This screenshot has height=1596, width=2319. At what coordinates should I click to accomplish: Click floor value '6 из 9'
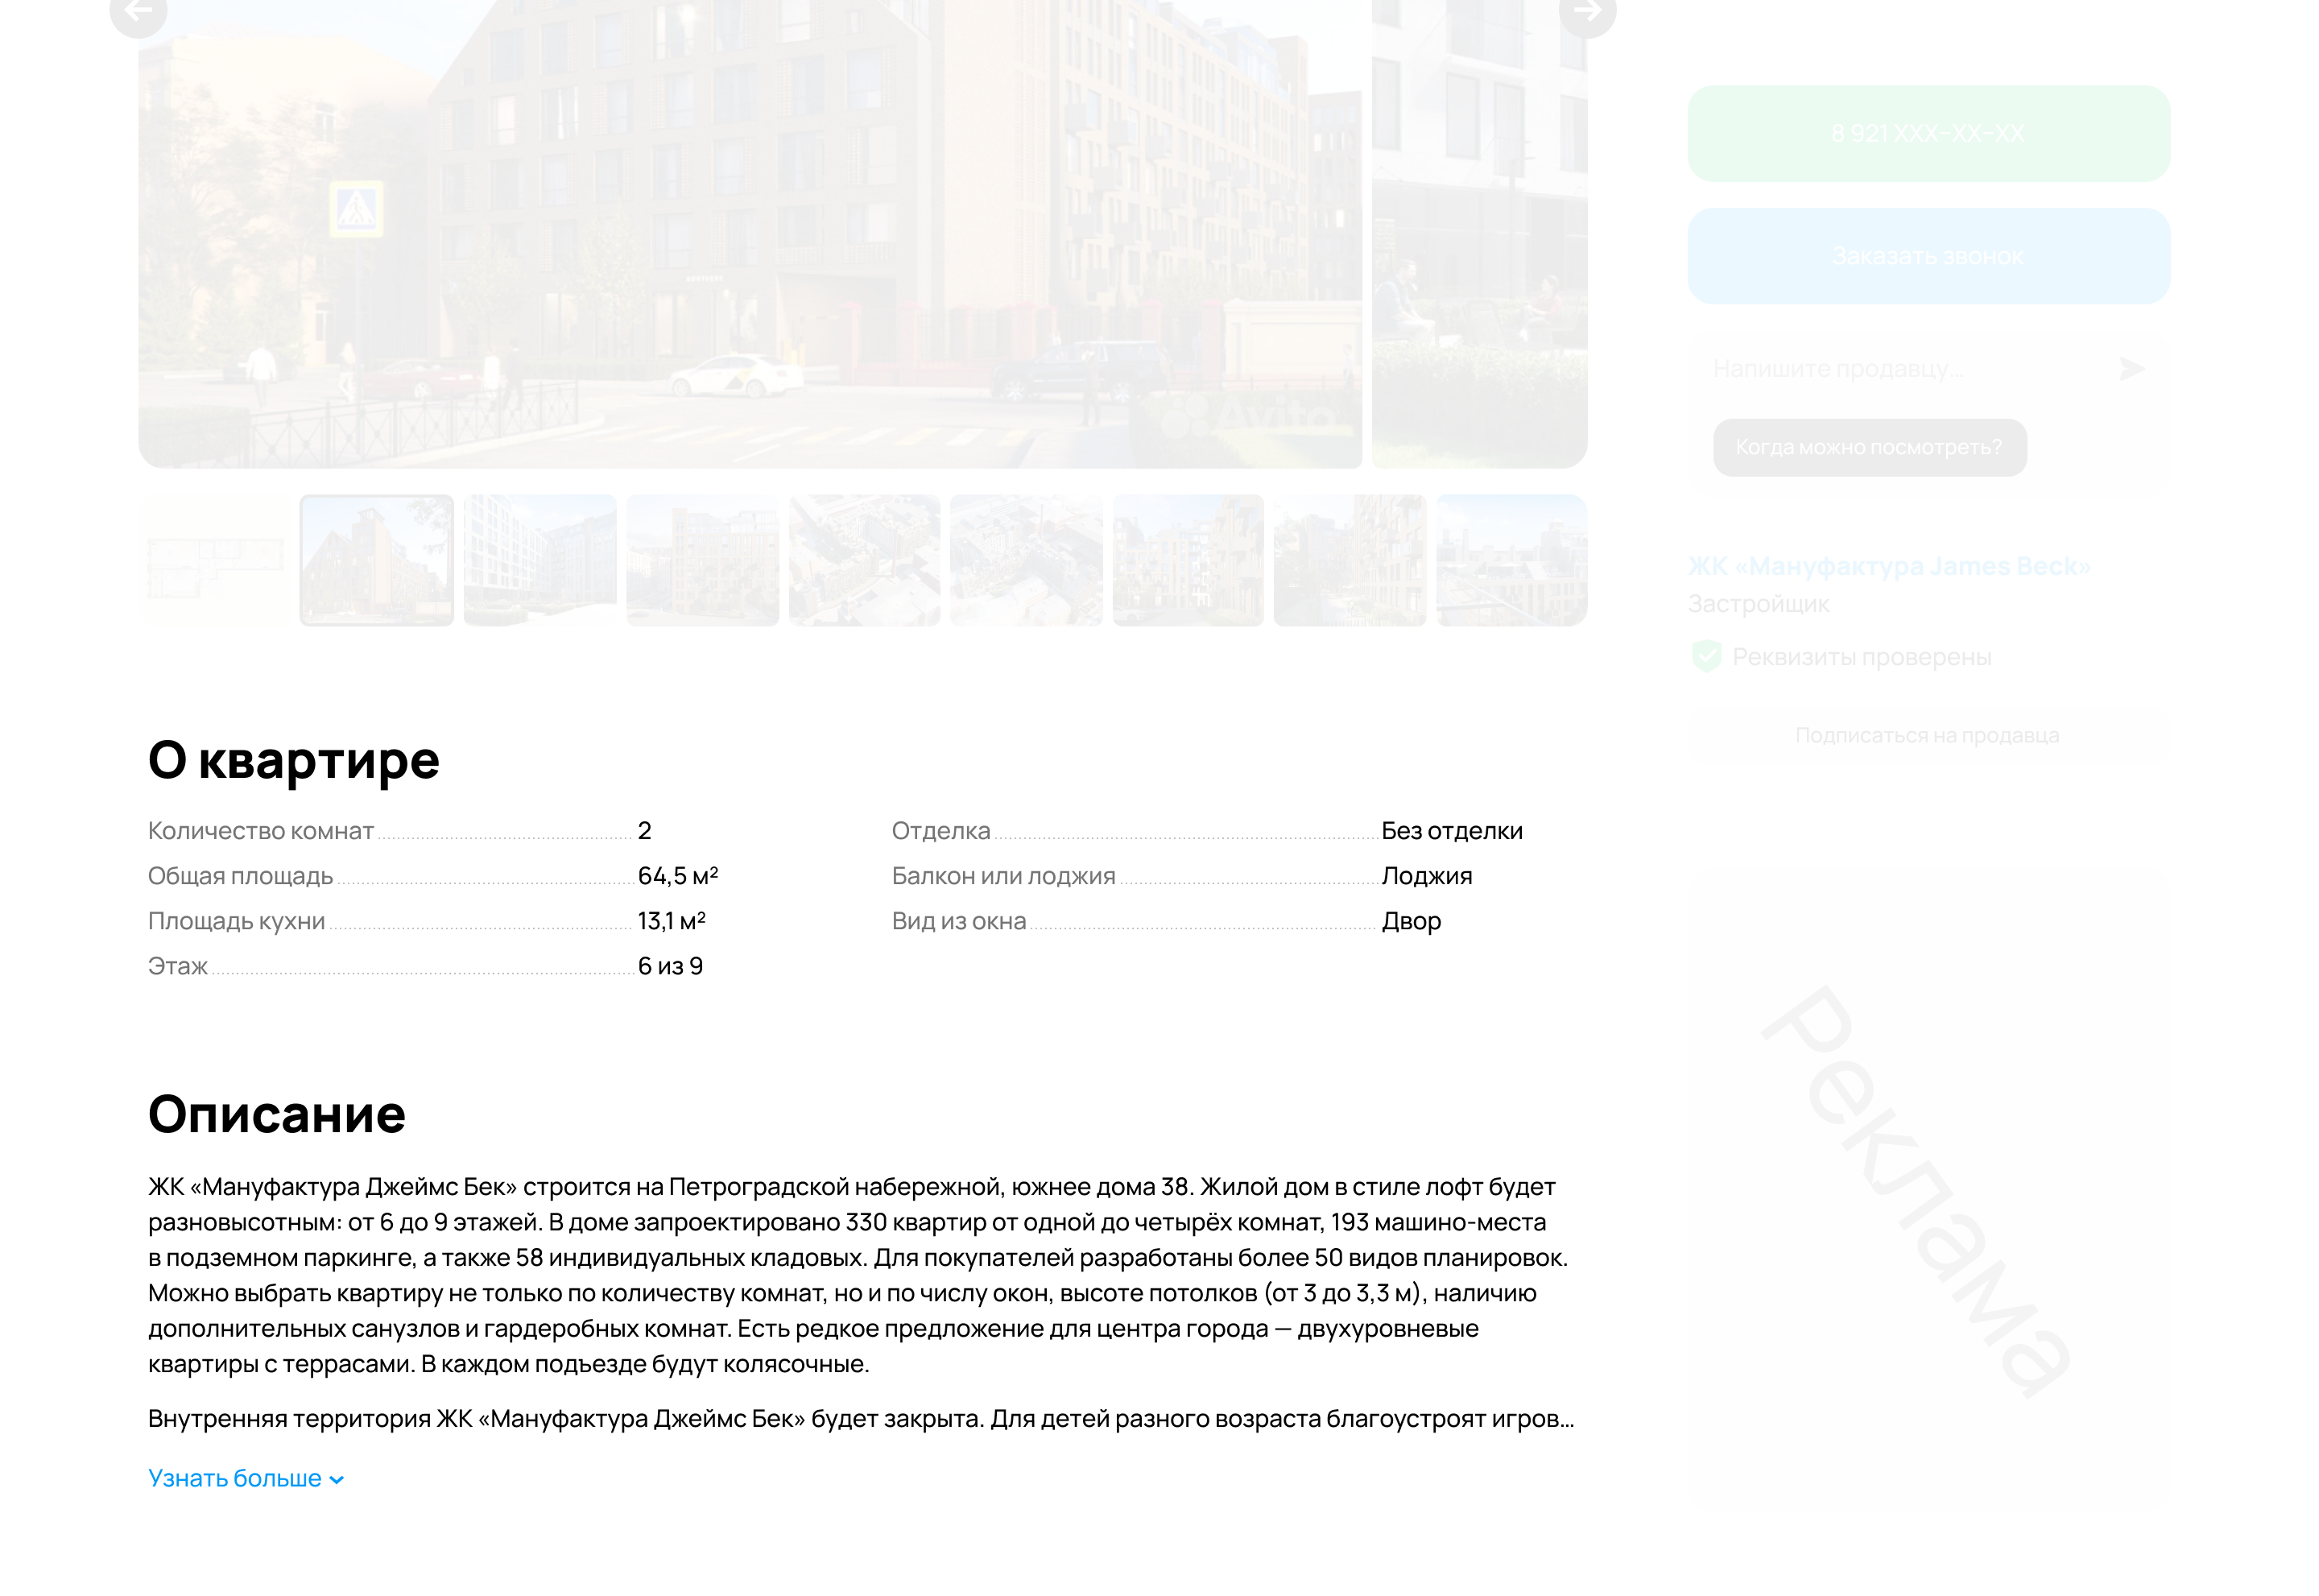670,966
